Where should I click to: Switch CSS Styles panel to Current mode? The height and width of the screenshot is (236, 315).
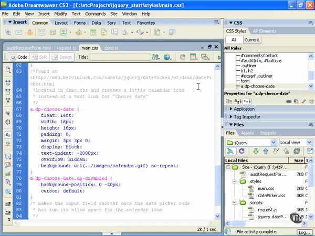coord(251,40)
